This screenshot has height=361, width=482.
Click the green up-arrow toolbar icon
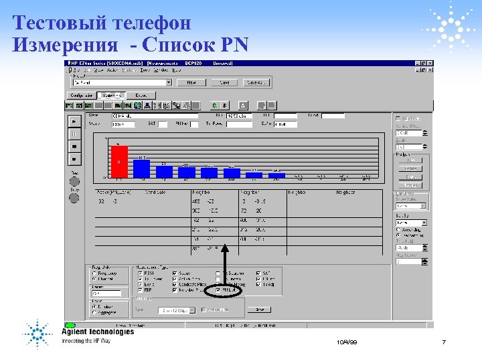[x=215, y=106]
